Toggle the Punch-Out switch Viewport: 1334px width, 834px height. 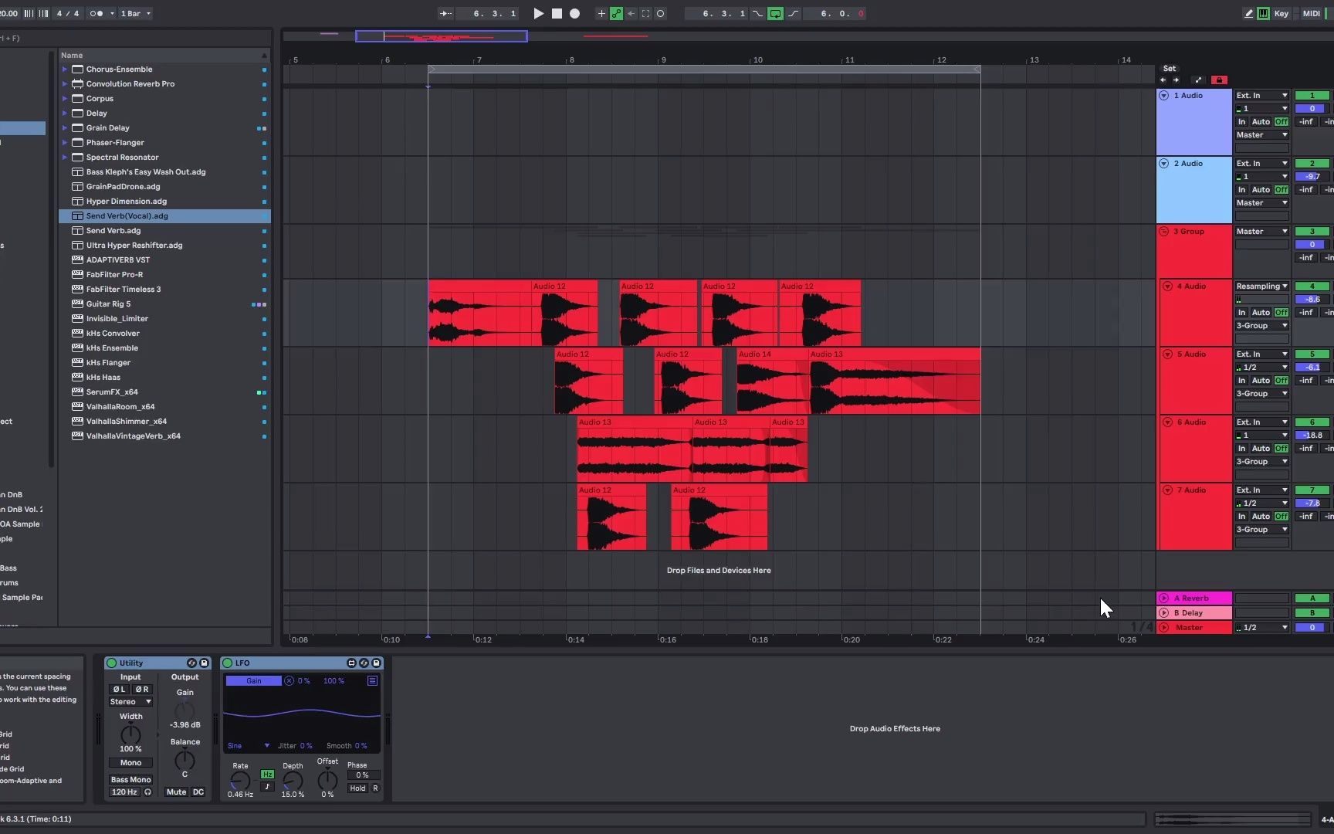(x=793, y=13)
